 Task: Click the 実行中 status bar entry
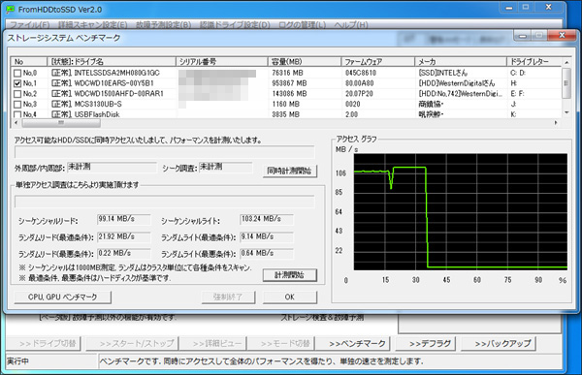point(17,360)
